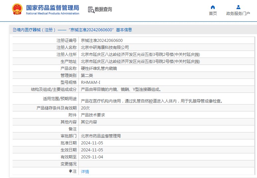Viewport: 257px width, 178px height.
Task: Click the 产品储存条件及有效期 label
Action: 57,108
